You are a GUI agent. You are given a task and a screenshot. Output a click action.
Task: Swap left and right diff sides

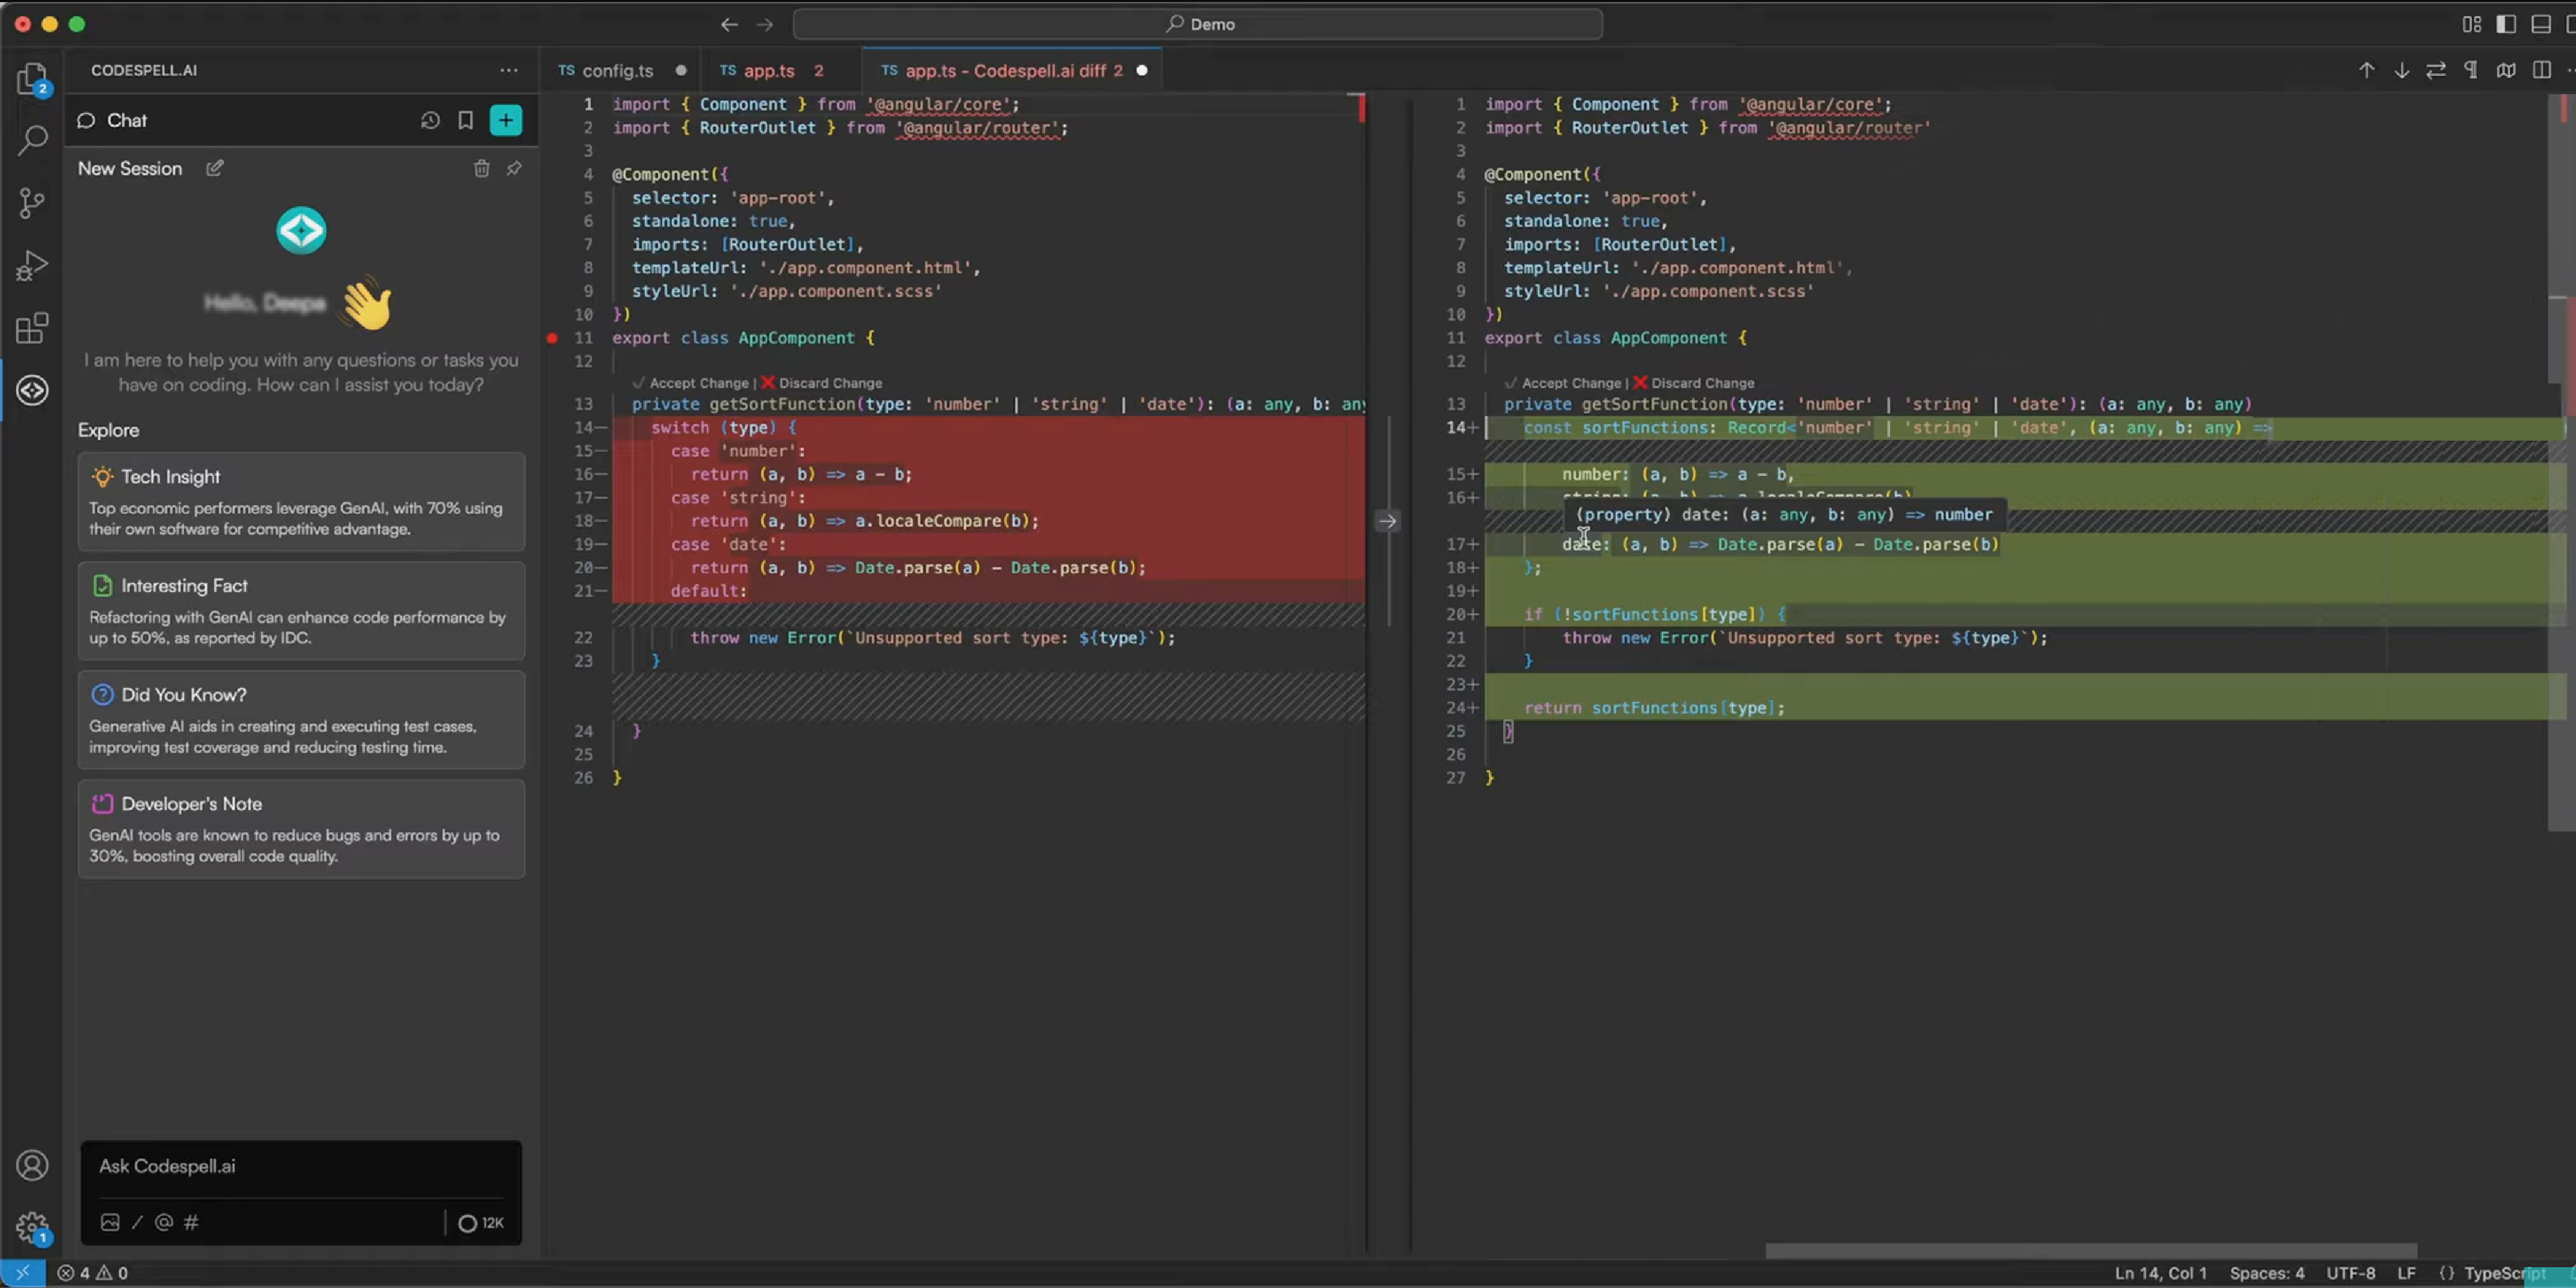2436,70
